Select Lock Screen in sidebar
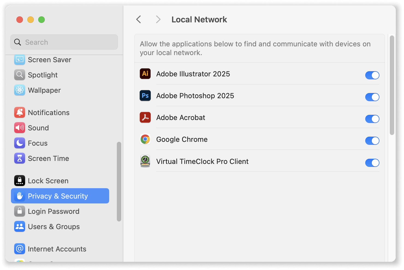This screenshot has height=270, width=404. click(48, 181)
